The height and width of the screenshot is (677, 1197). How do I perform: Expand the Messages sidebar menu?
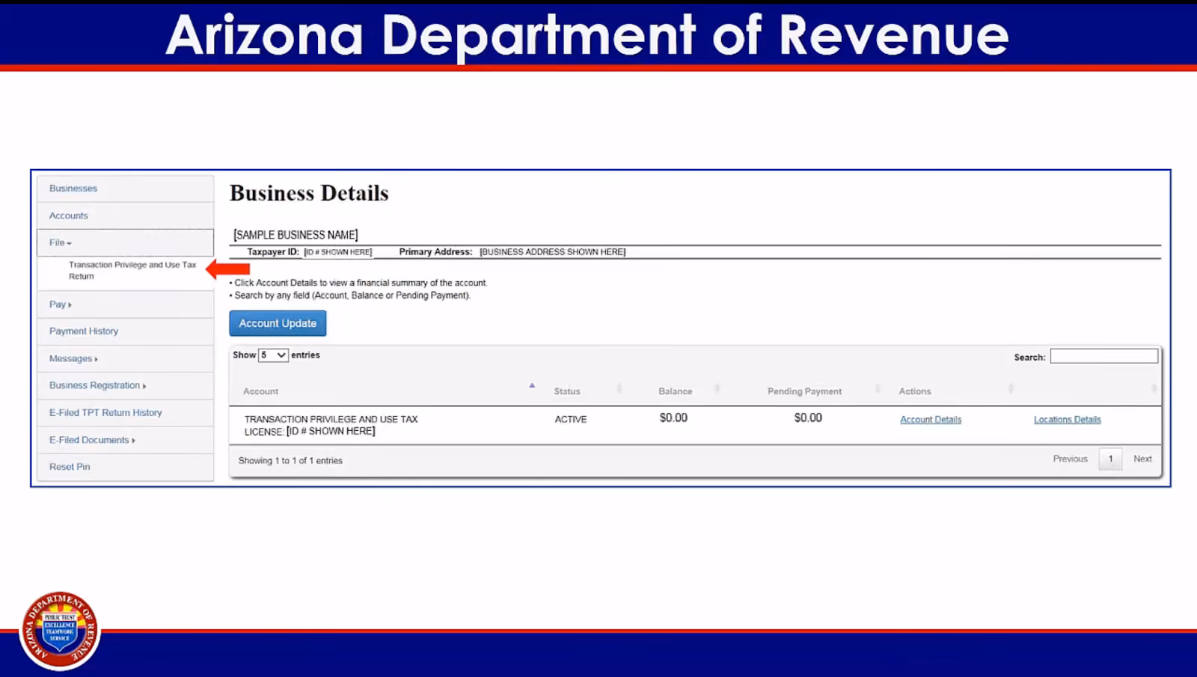click(73, 358)
